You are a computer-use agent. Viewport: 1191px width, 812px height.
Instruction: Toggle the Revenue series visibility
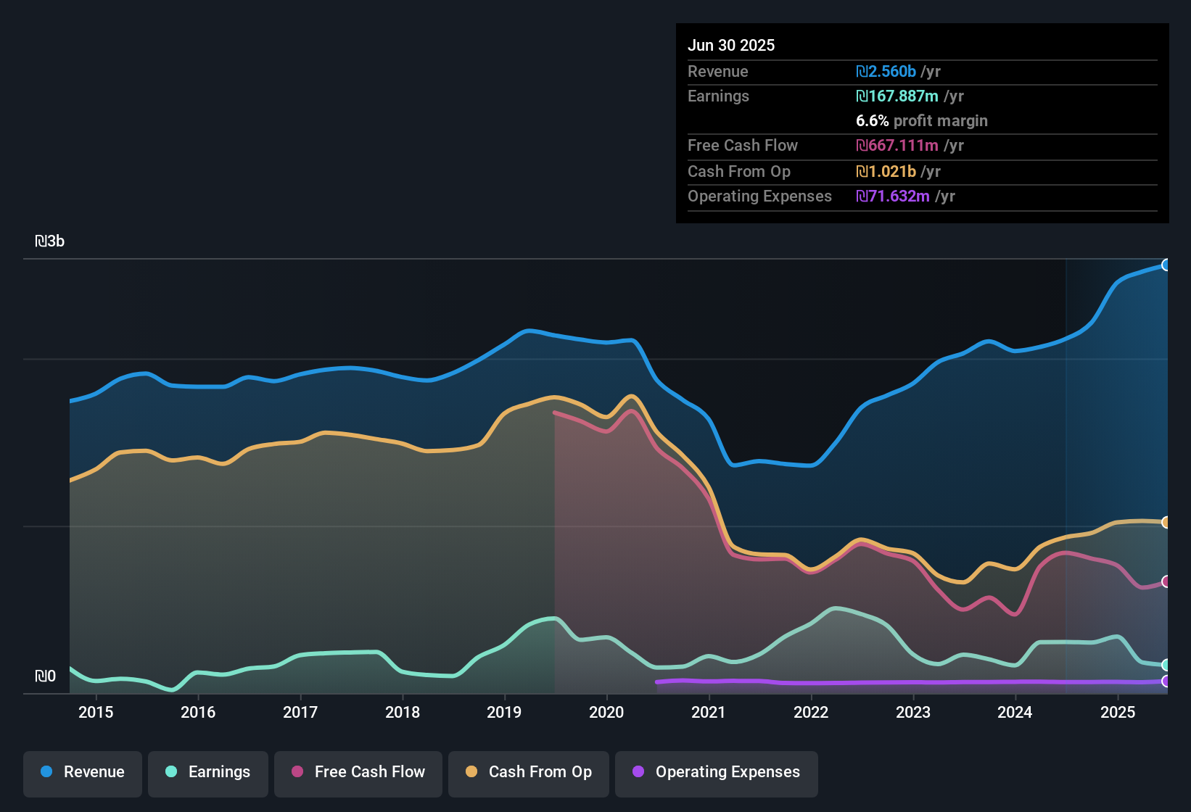point(82,772)
